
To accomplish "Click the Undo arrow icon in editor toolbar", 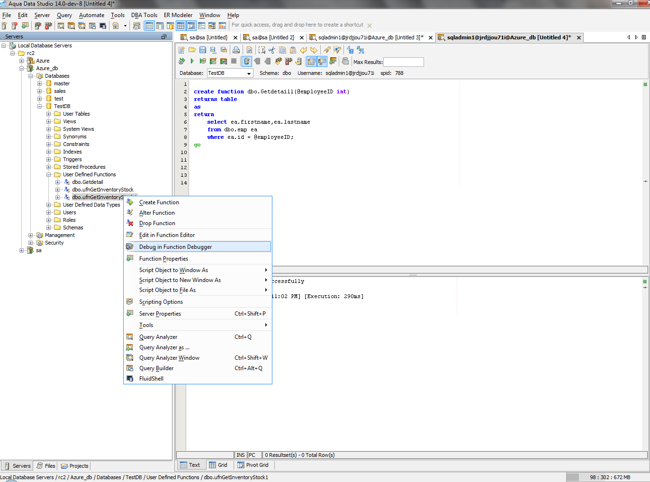I will pos(303,50).
